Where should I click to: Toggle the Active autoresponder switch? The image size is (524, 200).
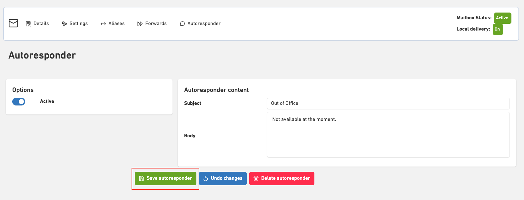tap(19, 102)
